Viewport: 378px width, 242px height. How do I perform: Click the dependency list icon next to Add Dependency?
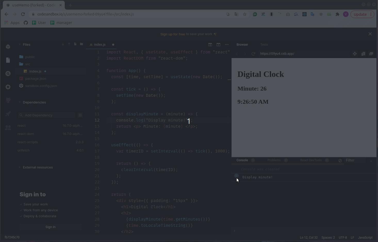click(80, 115)
